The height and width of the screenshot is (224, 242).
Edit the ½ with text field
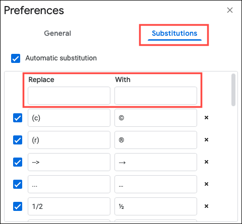(x=156, y=206)
